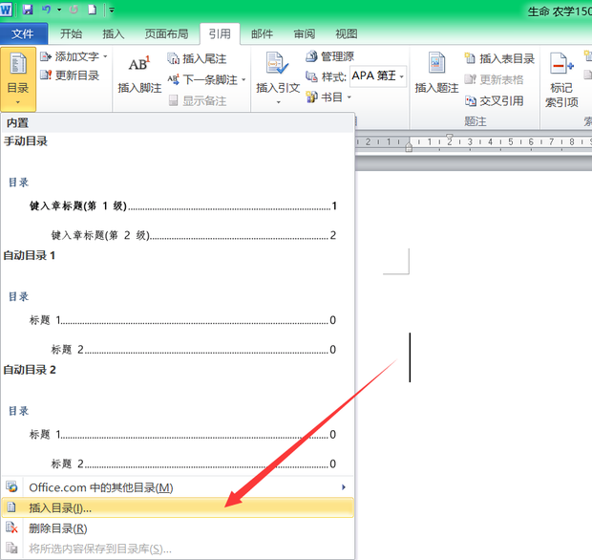Go to the 邮件 tab
592x560 pixels.
(x=262, y=34)
